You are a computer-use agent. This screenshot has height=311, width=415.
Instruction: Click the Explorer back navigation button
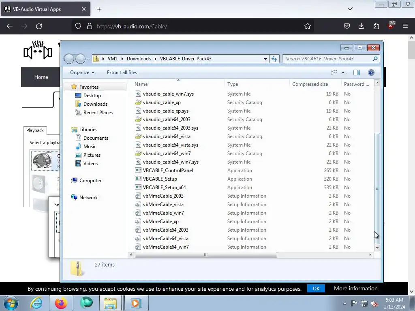69,59
